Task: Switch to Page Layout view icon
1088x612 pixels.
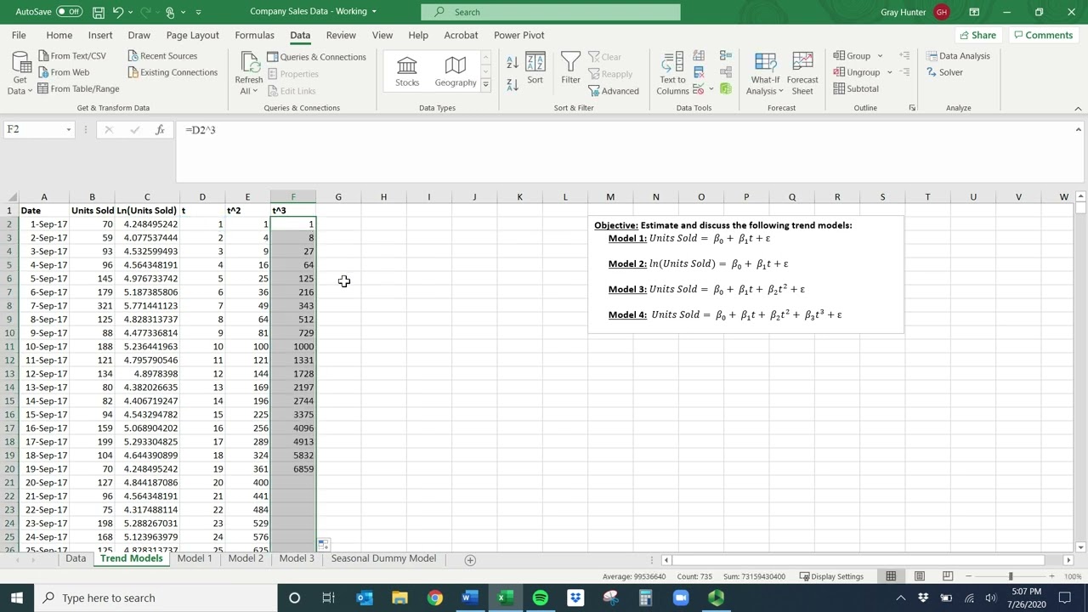Action: (919, 576)
